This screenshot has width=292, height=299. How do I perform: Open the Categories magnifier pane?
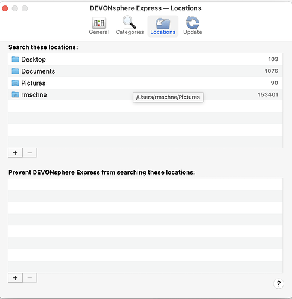[130, 26]
